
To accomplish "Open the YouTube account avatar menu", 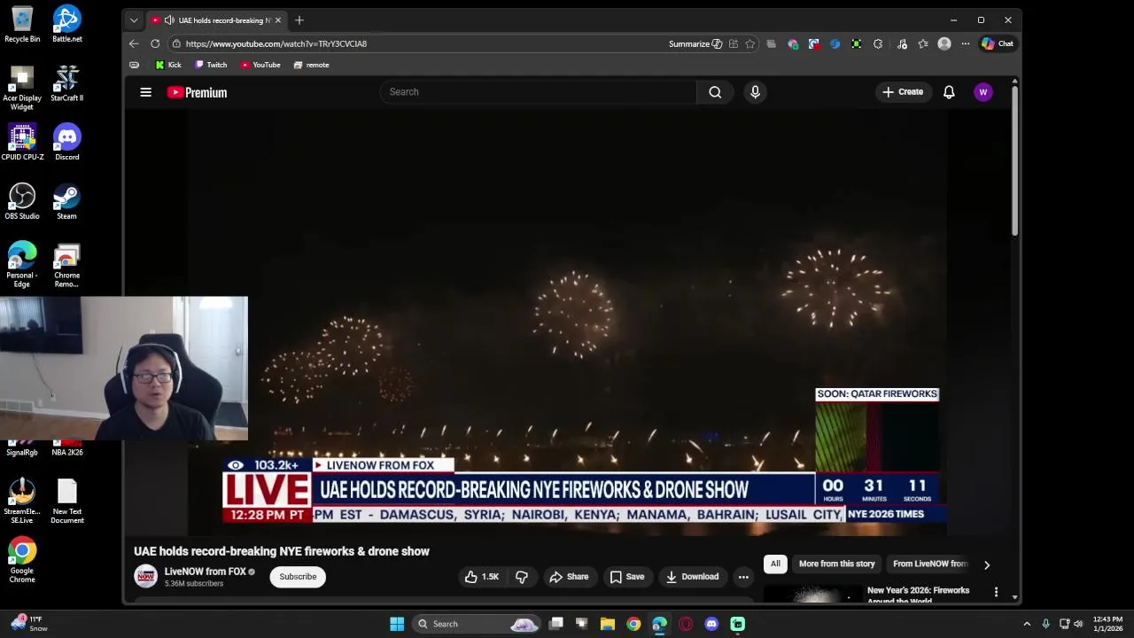I will coord(983,92).
